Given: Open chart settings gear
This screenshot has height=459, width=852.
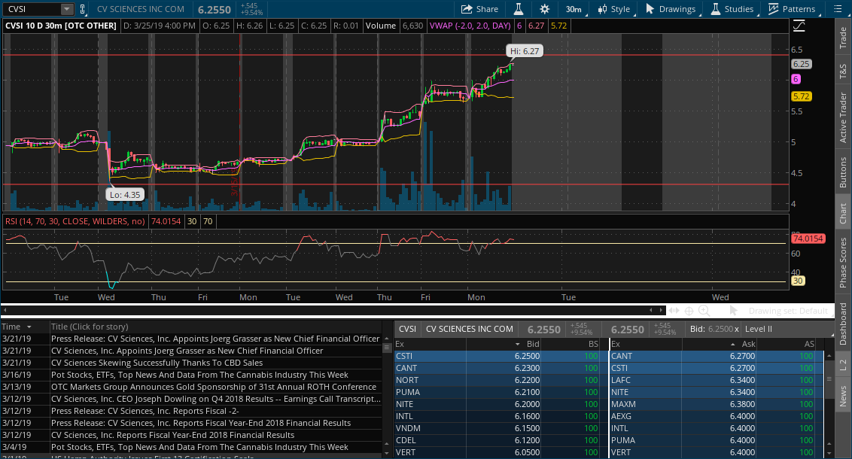Looking at the screenshot, I should (544, 9).
